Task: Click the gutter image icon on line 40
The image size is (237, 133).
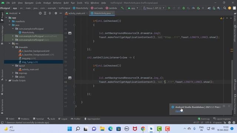Action: [70, 78]
